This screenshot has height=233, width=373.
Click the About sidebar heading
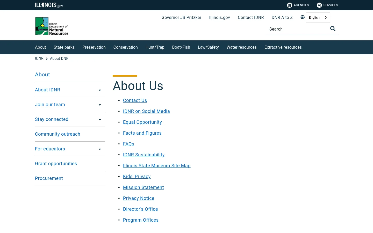click(42, 75)
